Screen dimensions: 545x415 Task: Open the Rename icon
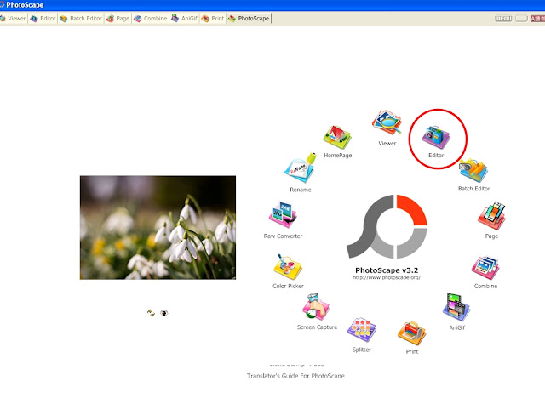[x=301, y=168]
